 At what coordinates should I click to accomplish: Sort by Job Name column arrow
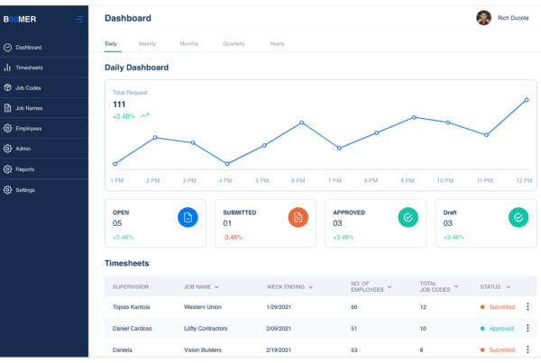217,287
